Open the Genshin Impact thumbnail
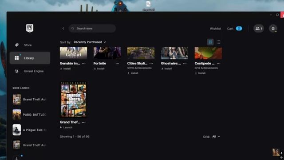This screenshot has width=284, height=160. tap(73, 53)
